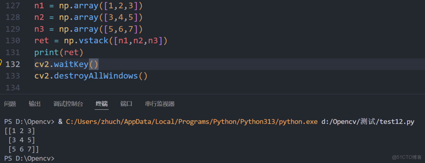
Task: Click line number 127 in the gutter
Action: pos(13,5)
